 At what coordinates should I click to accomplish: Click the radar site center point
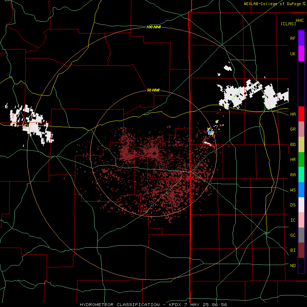pos(154,154)
